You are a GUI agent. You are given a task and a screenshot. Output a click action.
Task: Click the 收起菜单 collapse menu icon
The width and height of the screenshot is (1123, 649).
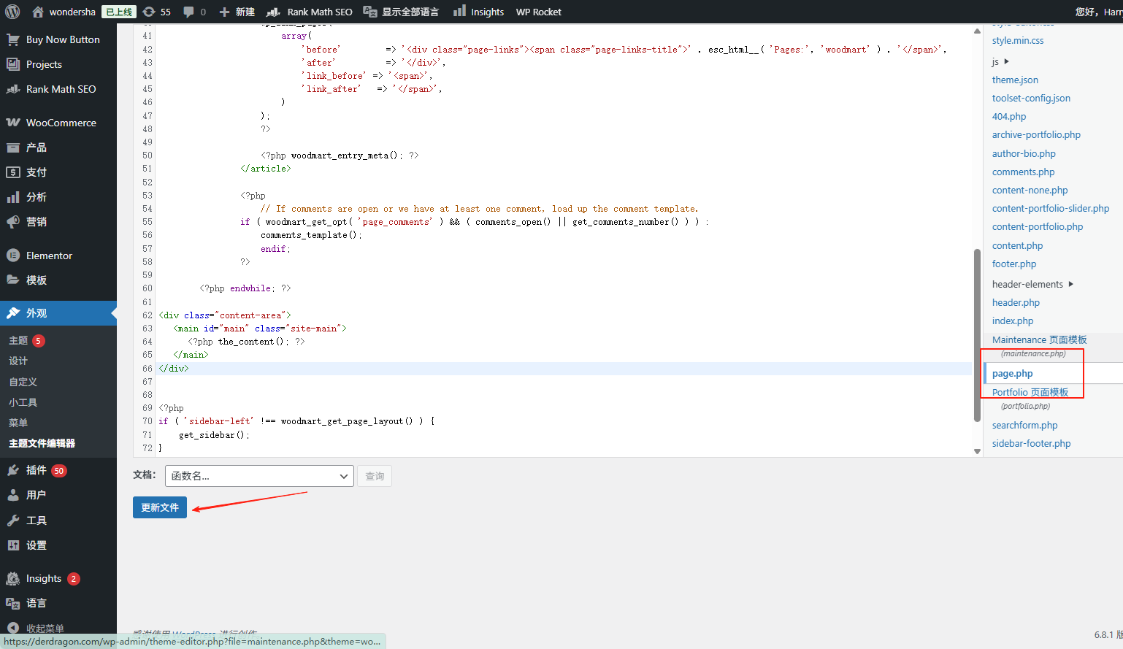click(13, 628)
